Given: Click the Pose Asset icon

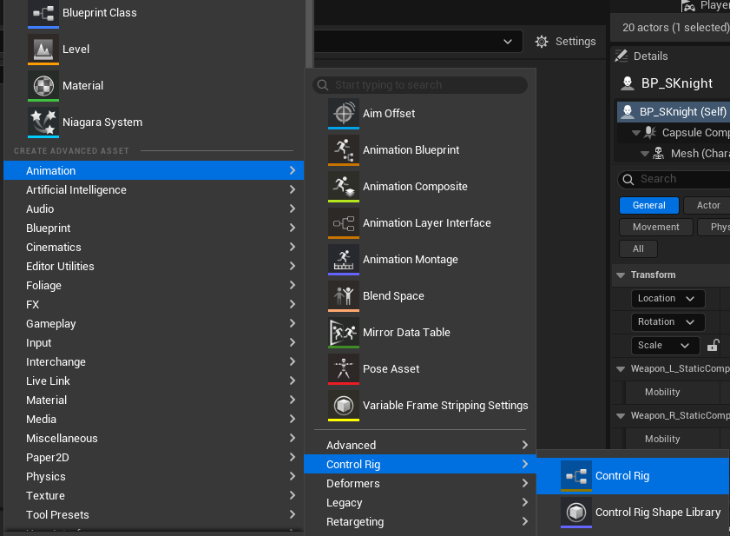Looking at the screenshot, I should pos(344,368).
